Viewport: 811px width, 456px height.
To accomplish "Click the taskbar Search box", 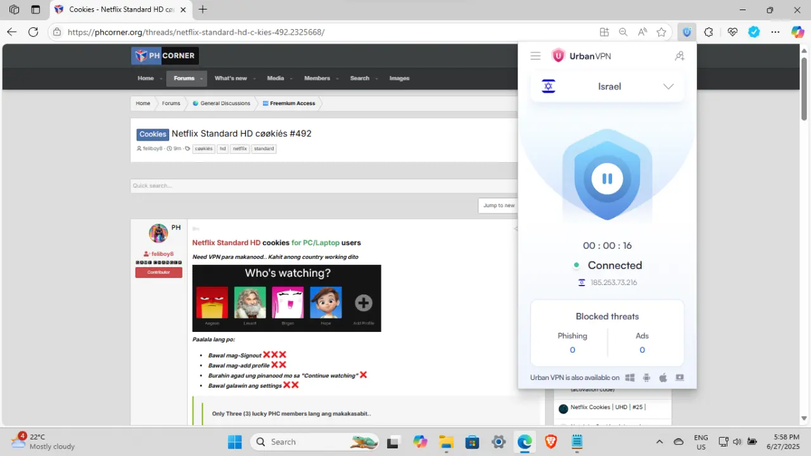I will 314,441.
